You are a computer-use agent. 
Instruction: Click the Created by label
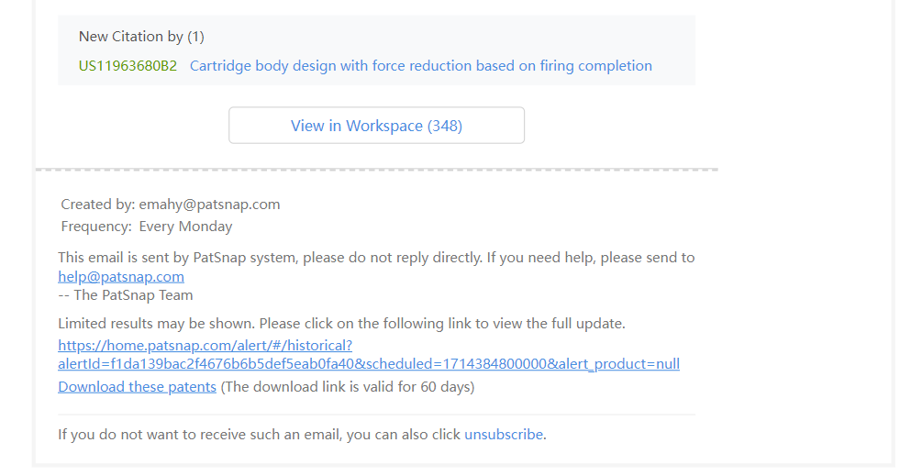[x=97, y=205]
